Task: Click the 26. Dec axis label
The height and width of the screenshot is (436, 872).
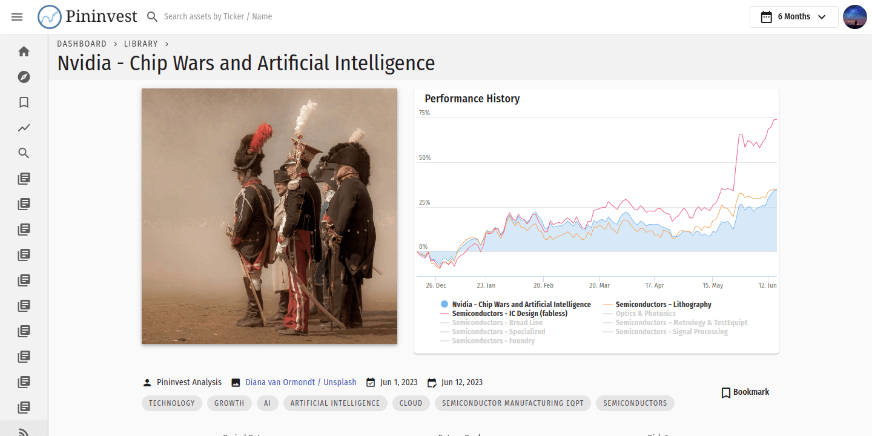Action: point(436,285)
